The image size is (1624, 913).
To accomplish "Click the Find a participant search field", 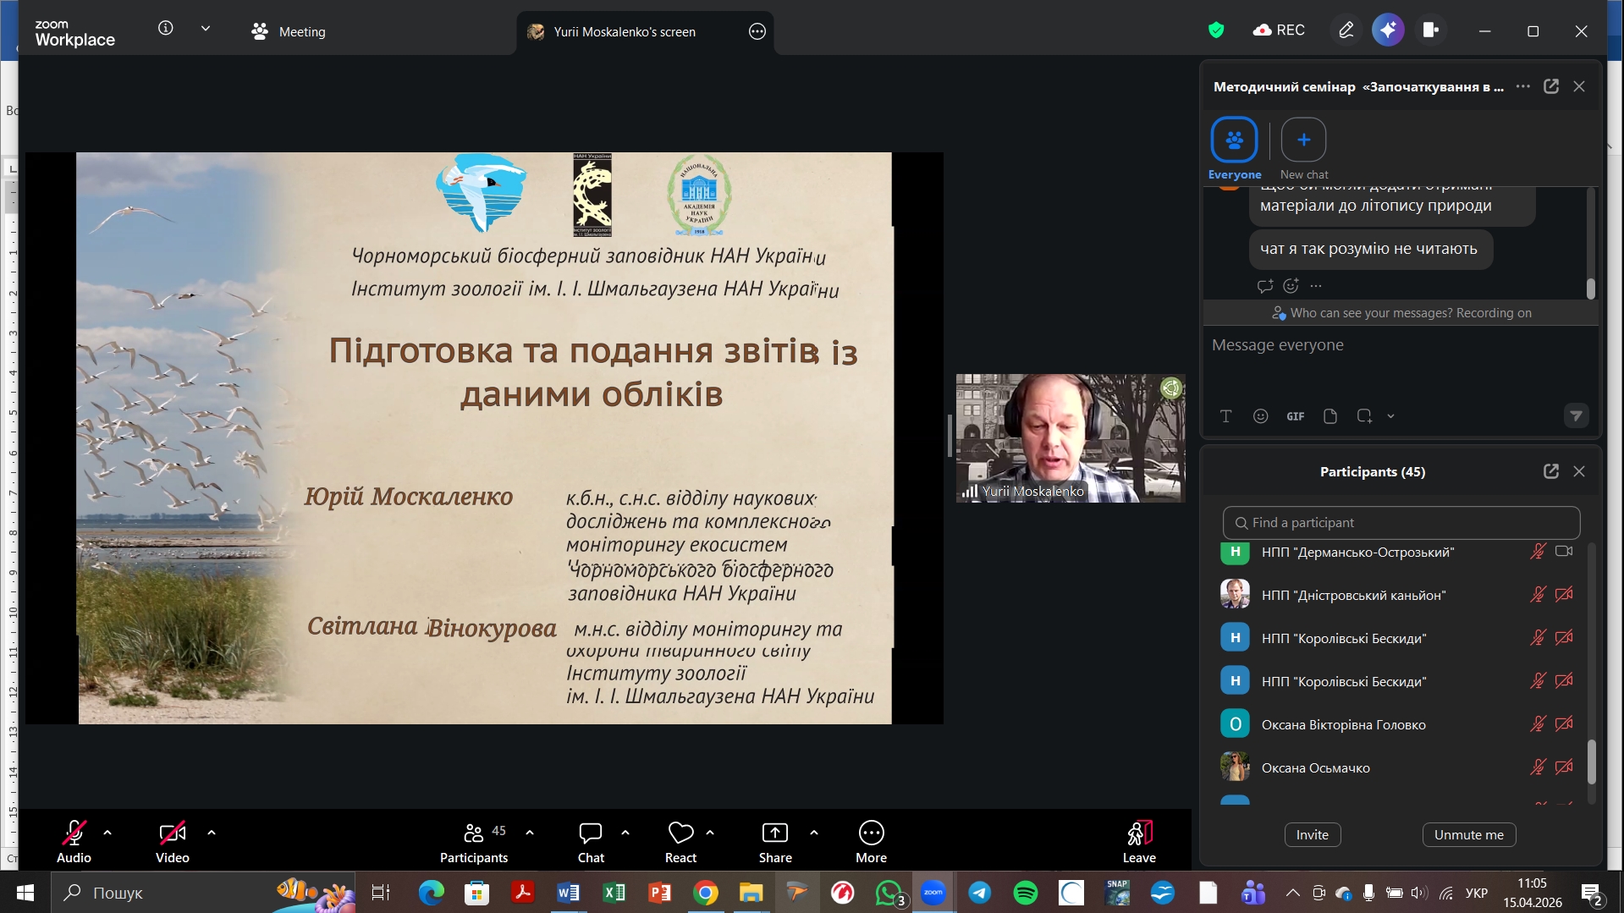I will click(x=1401, y=523).
